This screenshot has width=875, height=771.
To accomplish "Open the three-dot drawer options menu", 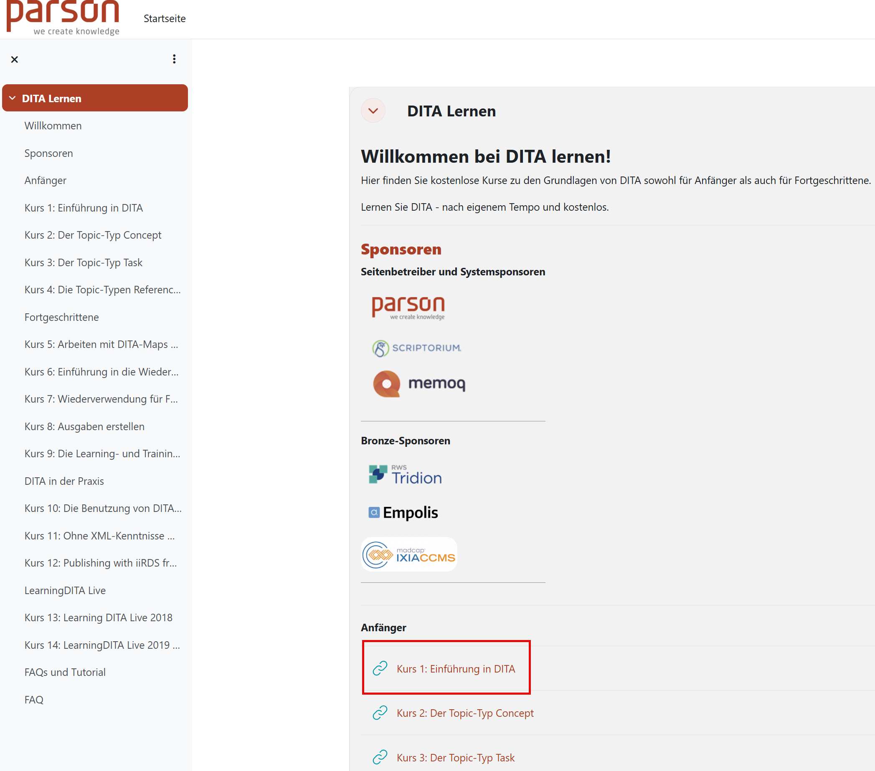I will coord(174,59).
